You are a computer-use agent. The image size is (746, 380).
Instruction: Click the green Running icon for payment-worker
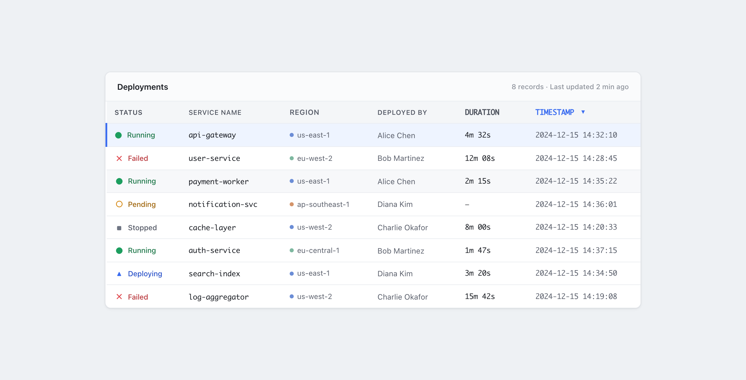(119, 181)
